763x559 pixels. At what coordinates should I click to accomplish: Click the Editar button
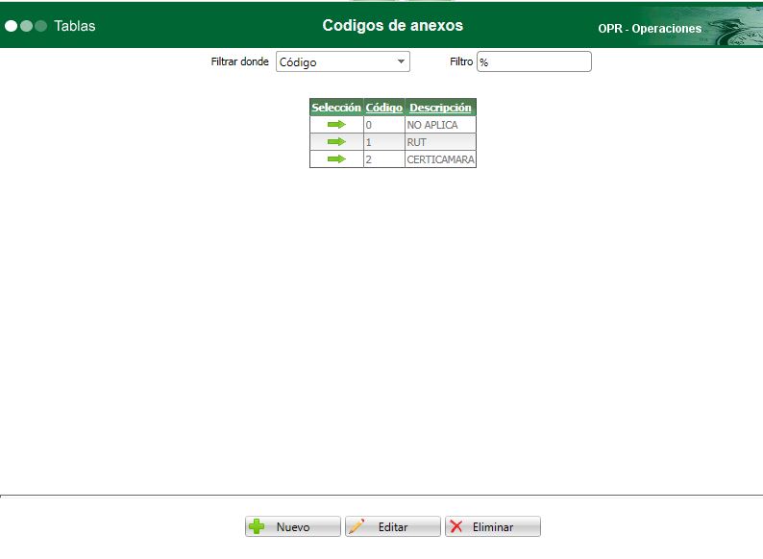393,526
